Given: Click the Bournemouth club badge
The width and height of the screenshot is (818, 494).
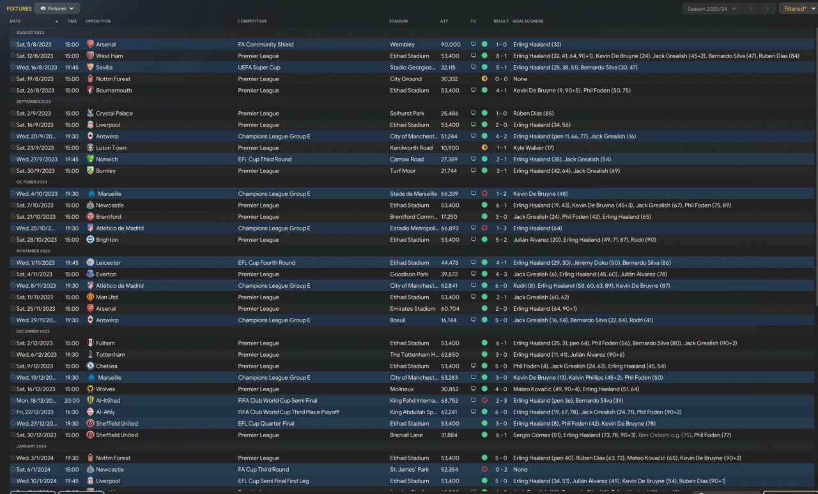Looking at the screenshot, I should coord(90,91).
